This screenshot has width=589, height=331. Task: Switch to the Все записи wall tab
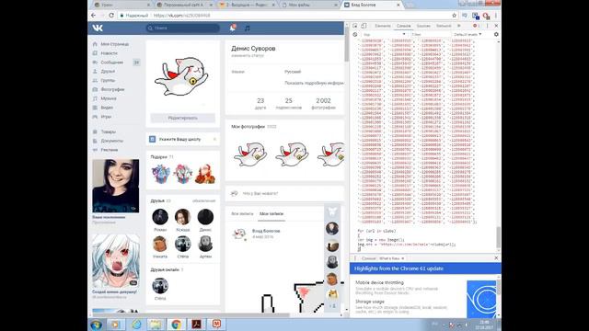(242, 214)
